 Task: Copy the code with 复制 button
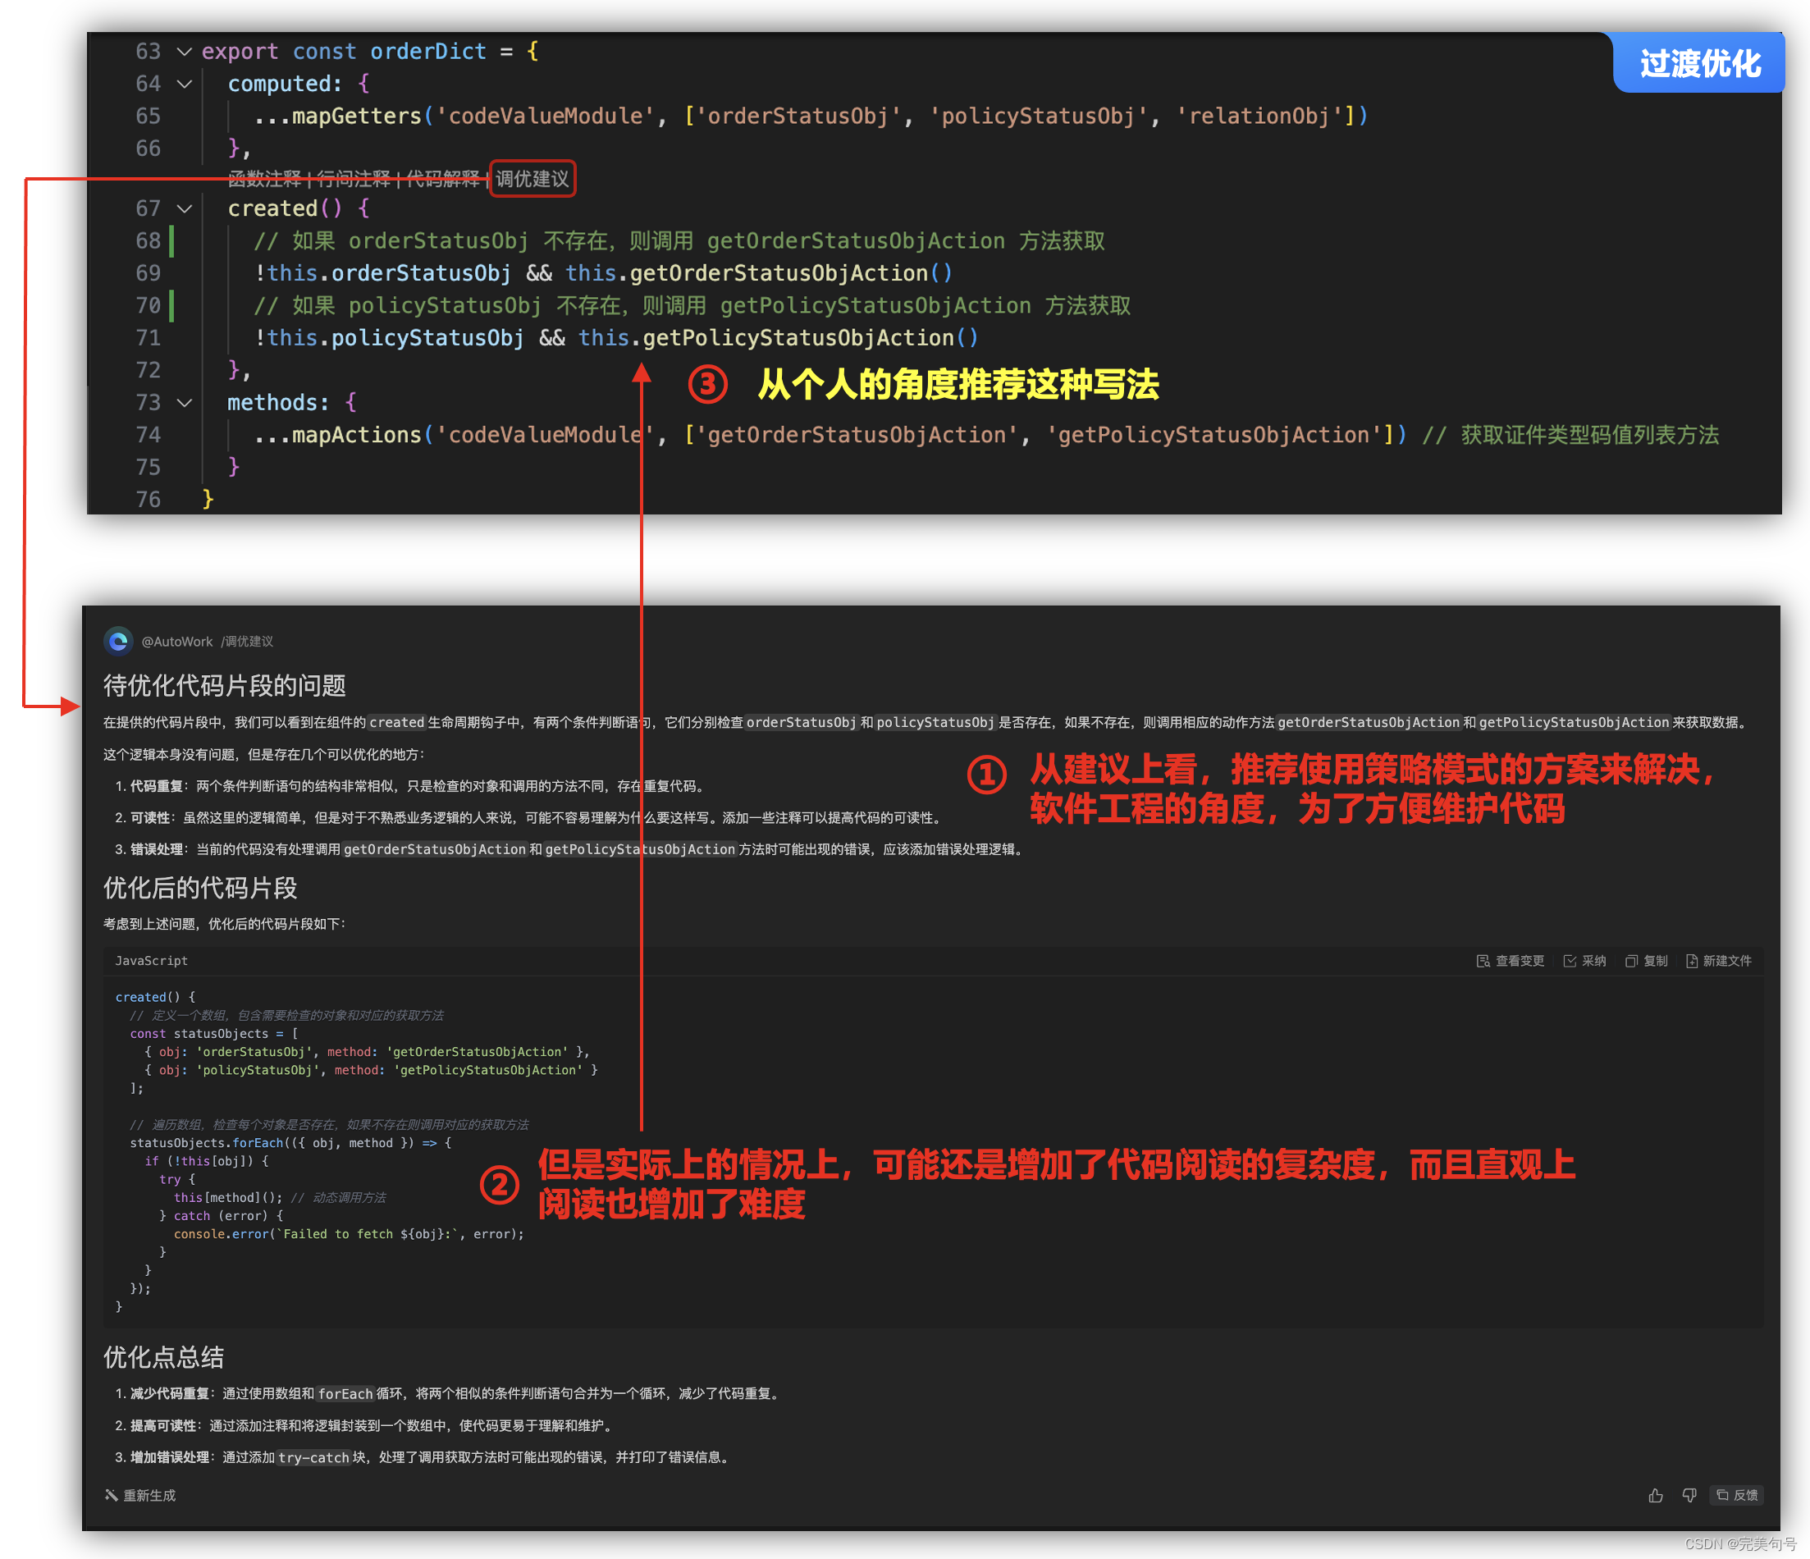(x=1647, y=961)
